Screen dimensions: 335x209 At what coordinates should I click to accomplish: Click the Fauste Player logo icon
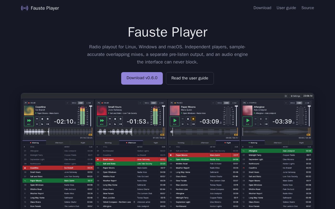[x=24, y=8]
